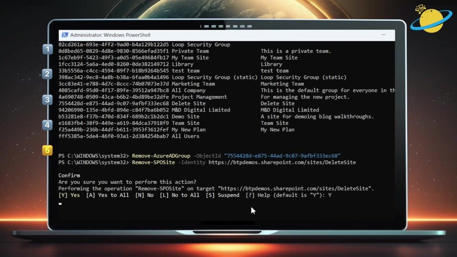
Task: Select GUID 94206990-135e-4bfd-894e-c84f7ba6b052
Action: (x=114, y=110)
